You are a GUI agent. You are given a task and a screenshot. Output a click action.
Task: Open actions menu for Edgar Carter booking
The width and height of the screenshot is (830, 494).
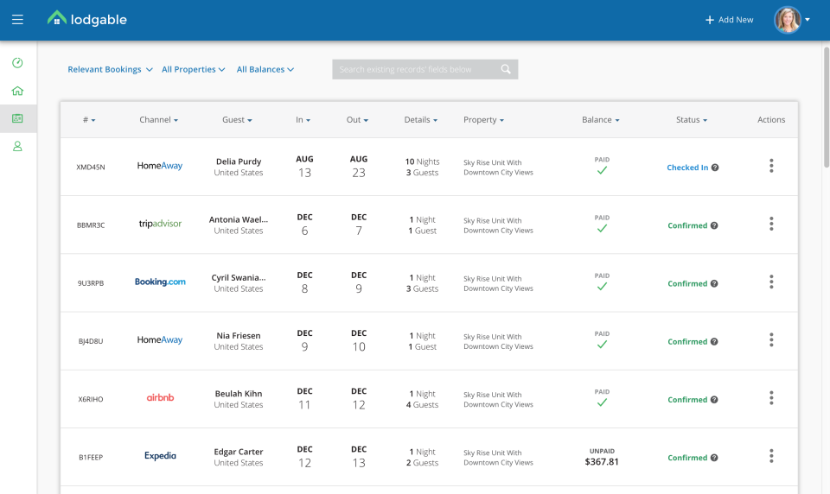[x=770, y=457]
